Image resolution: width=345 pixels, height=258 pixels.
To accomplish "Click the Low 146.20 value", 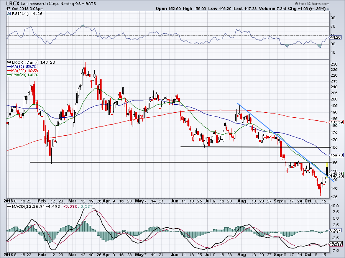I will [220, 8].
